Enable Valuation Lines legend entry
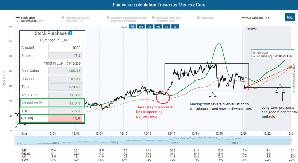The image size is (298, 163). (164, 21)
